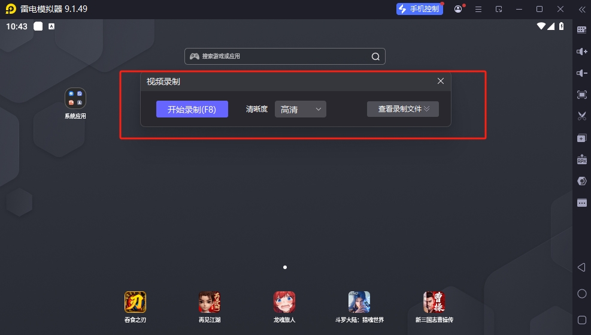Maximize the emulator window
The width and height of the screenshot is (591, 335).
tap(540, 9)
